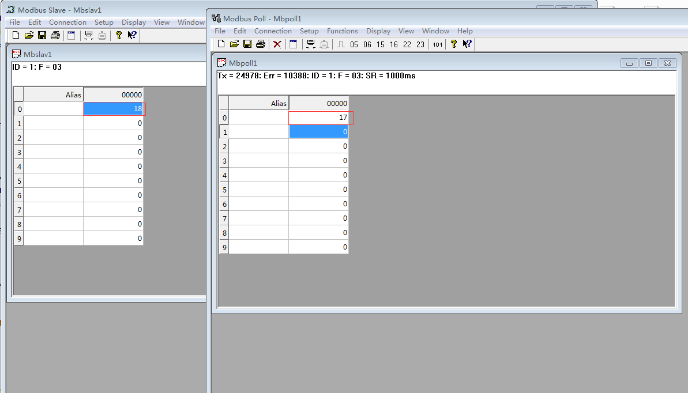
Task: Click Disconnect icon in Modbus Slave toolbar
Action: 102,35
